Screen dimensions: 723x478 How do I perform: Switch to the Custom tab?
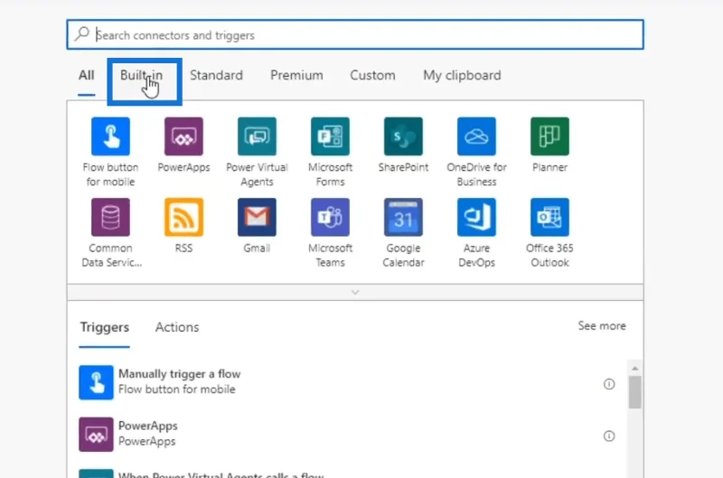(x=372, y=75)
